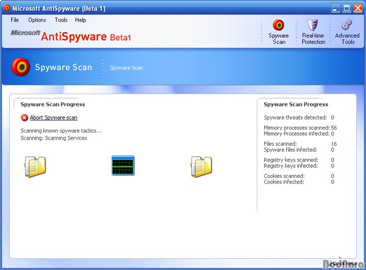Click the large Spyware Scan bullseye header icon
Screen dimensions: 366x270
[x=21, y=67]
